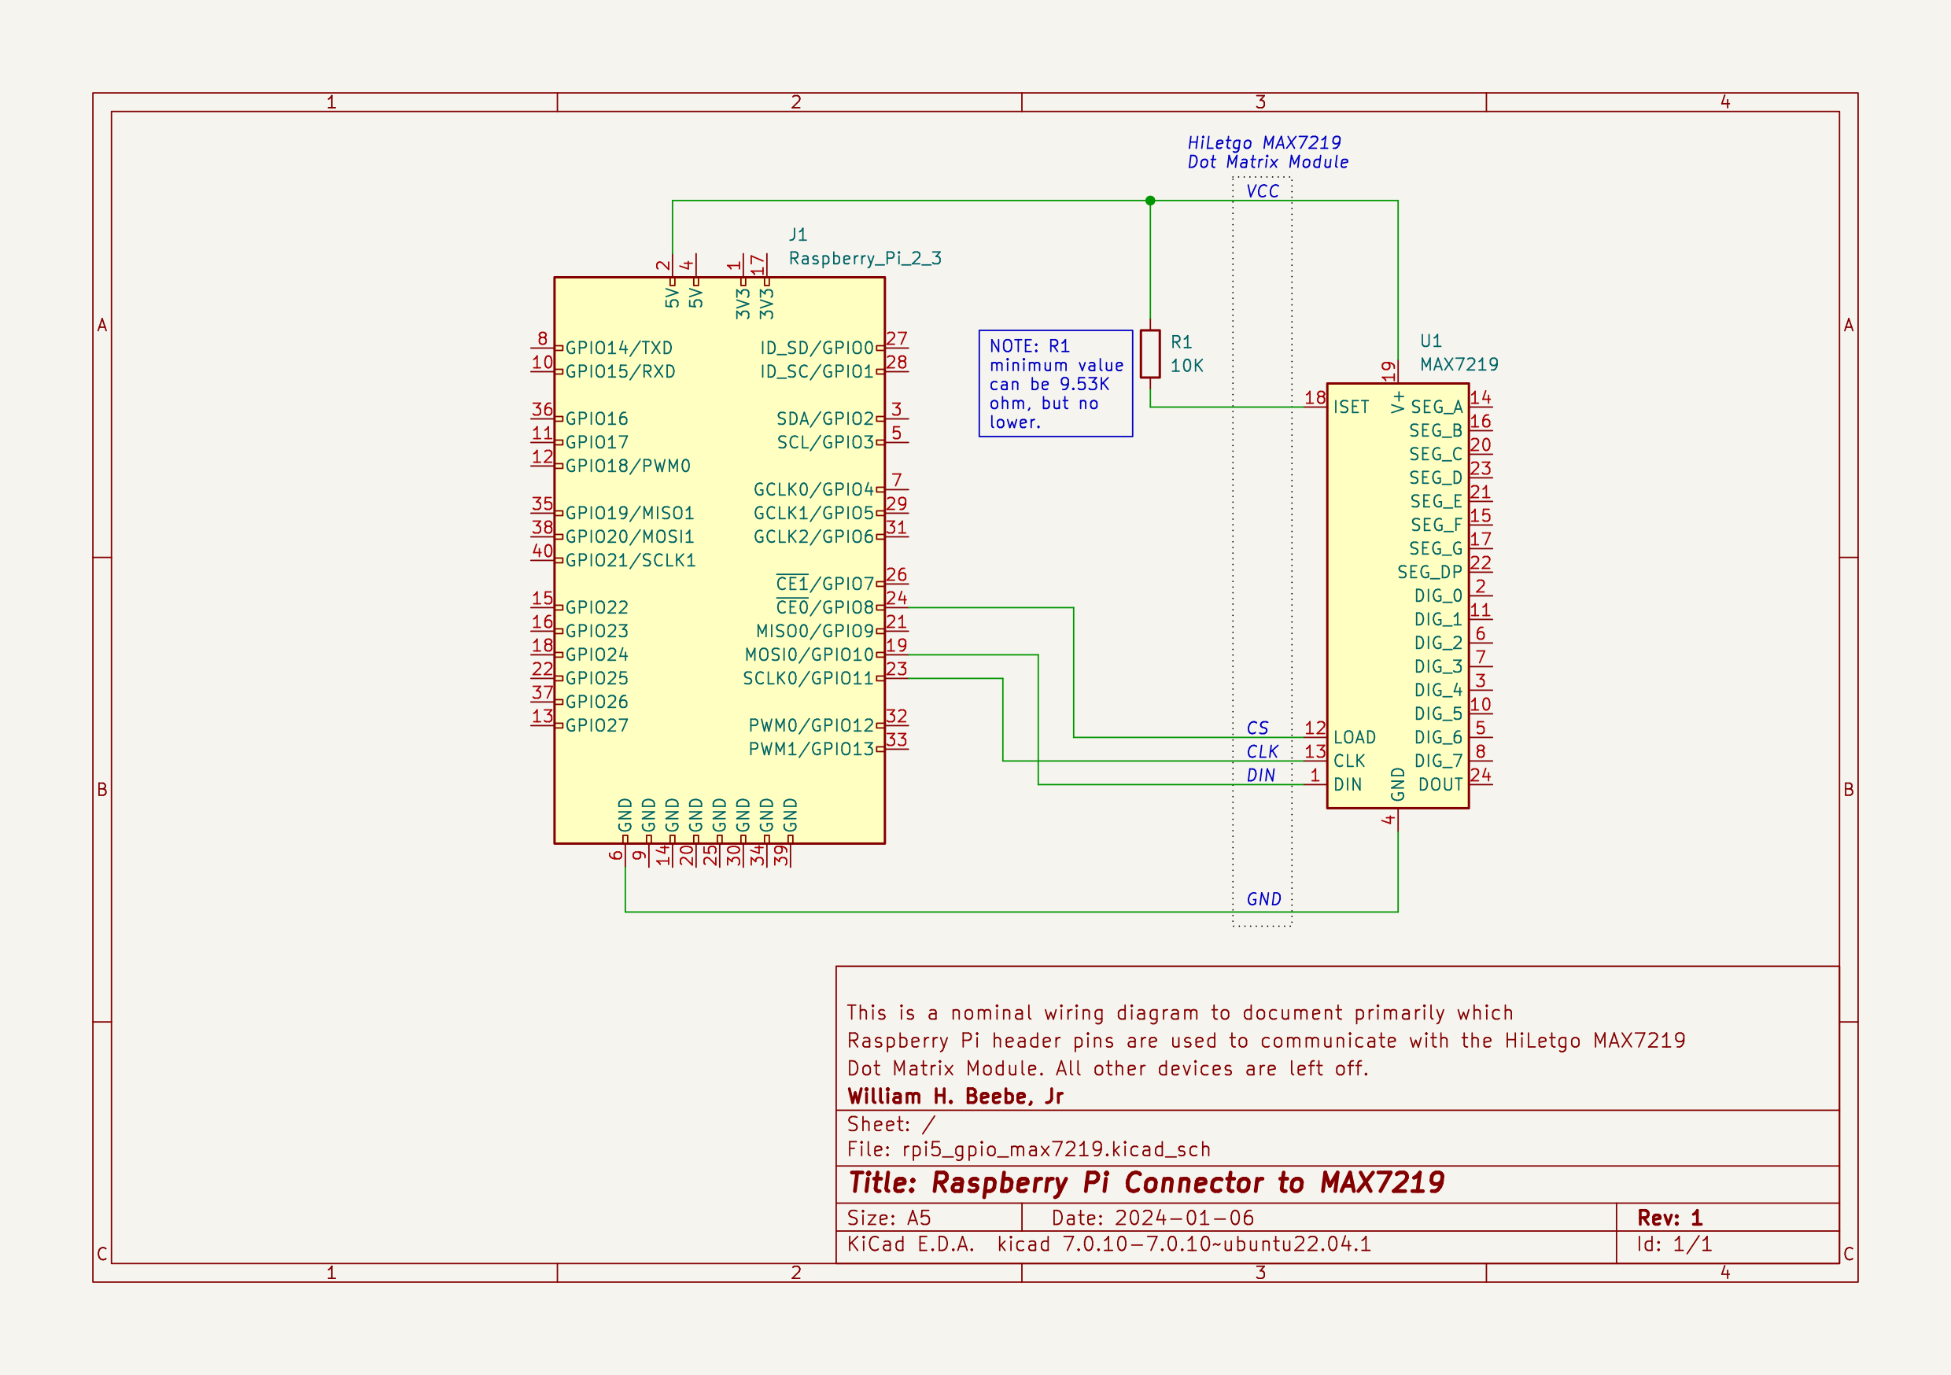Screen dimensions: 1951x1375
Task: Click the HiLetgo MAX7219 Dot Matrix Module label
Action: (1268, 152)
